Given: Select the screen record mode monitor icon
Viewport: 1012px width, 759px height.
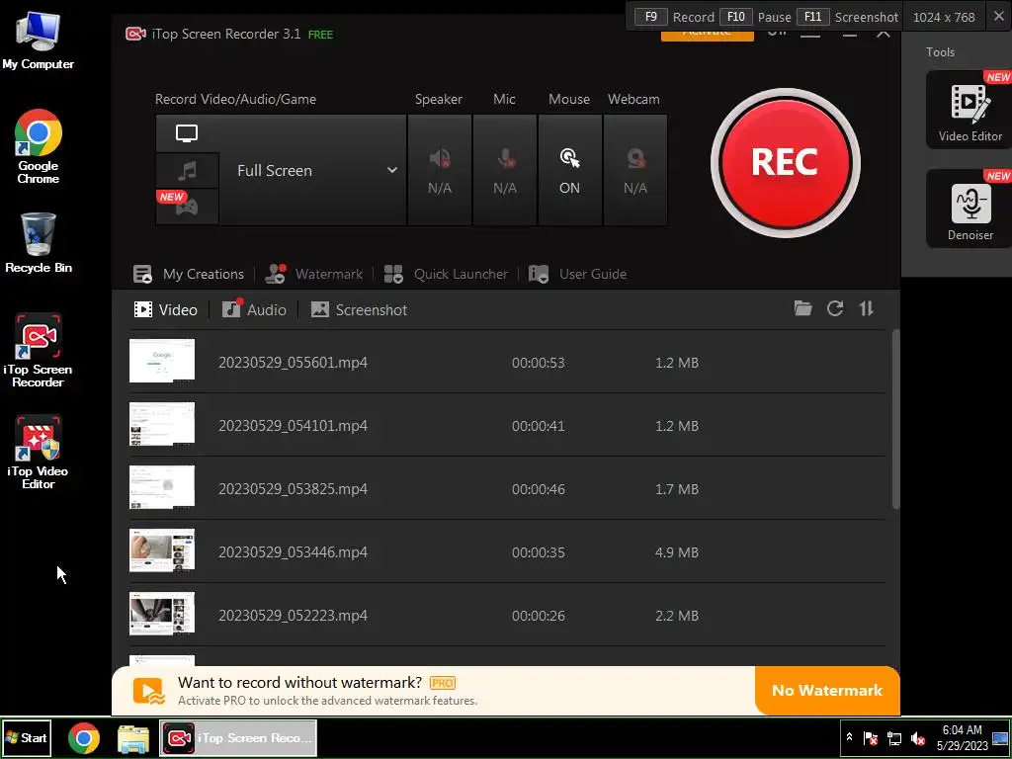Looking at the screenshot, I should 187,133.
